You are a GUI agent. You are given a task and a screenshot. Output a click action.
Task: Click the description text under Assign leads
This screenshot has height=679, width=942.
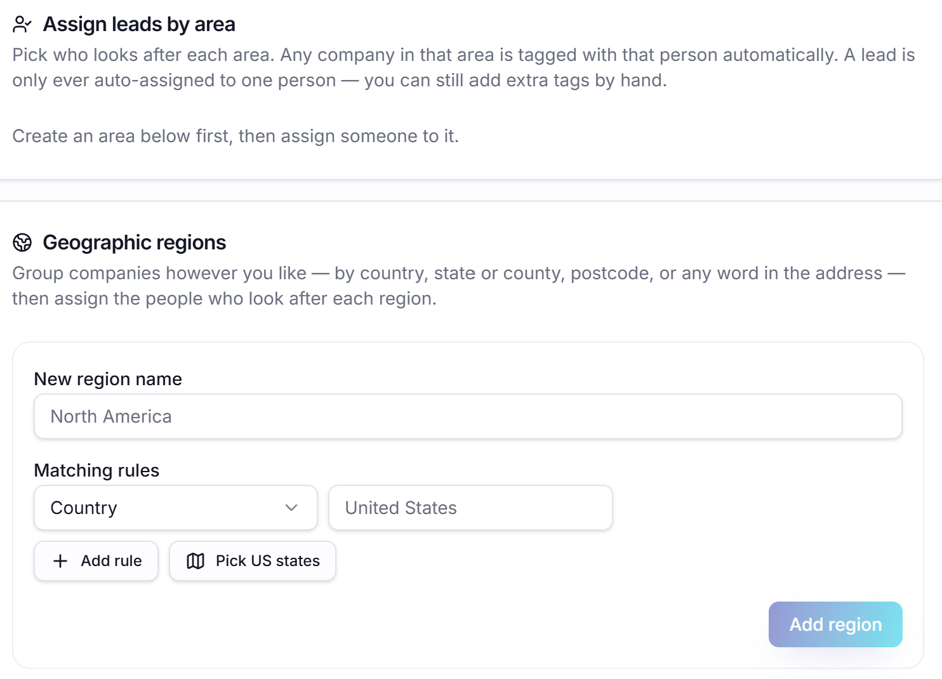[x=463, y=67]
